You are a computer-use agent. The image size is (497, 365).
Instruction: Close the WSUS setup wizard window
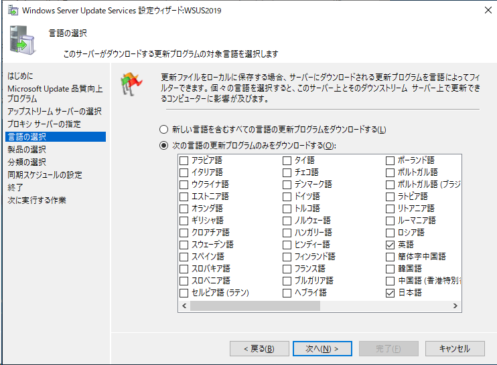pyautogui.click(x=488, y=10)
